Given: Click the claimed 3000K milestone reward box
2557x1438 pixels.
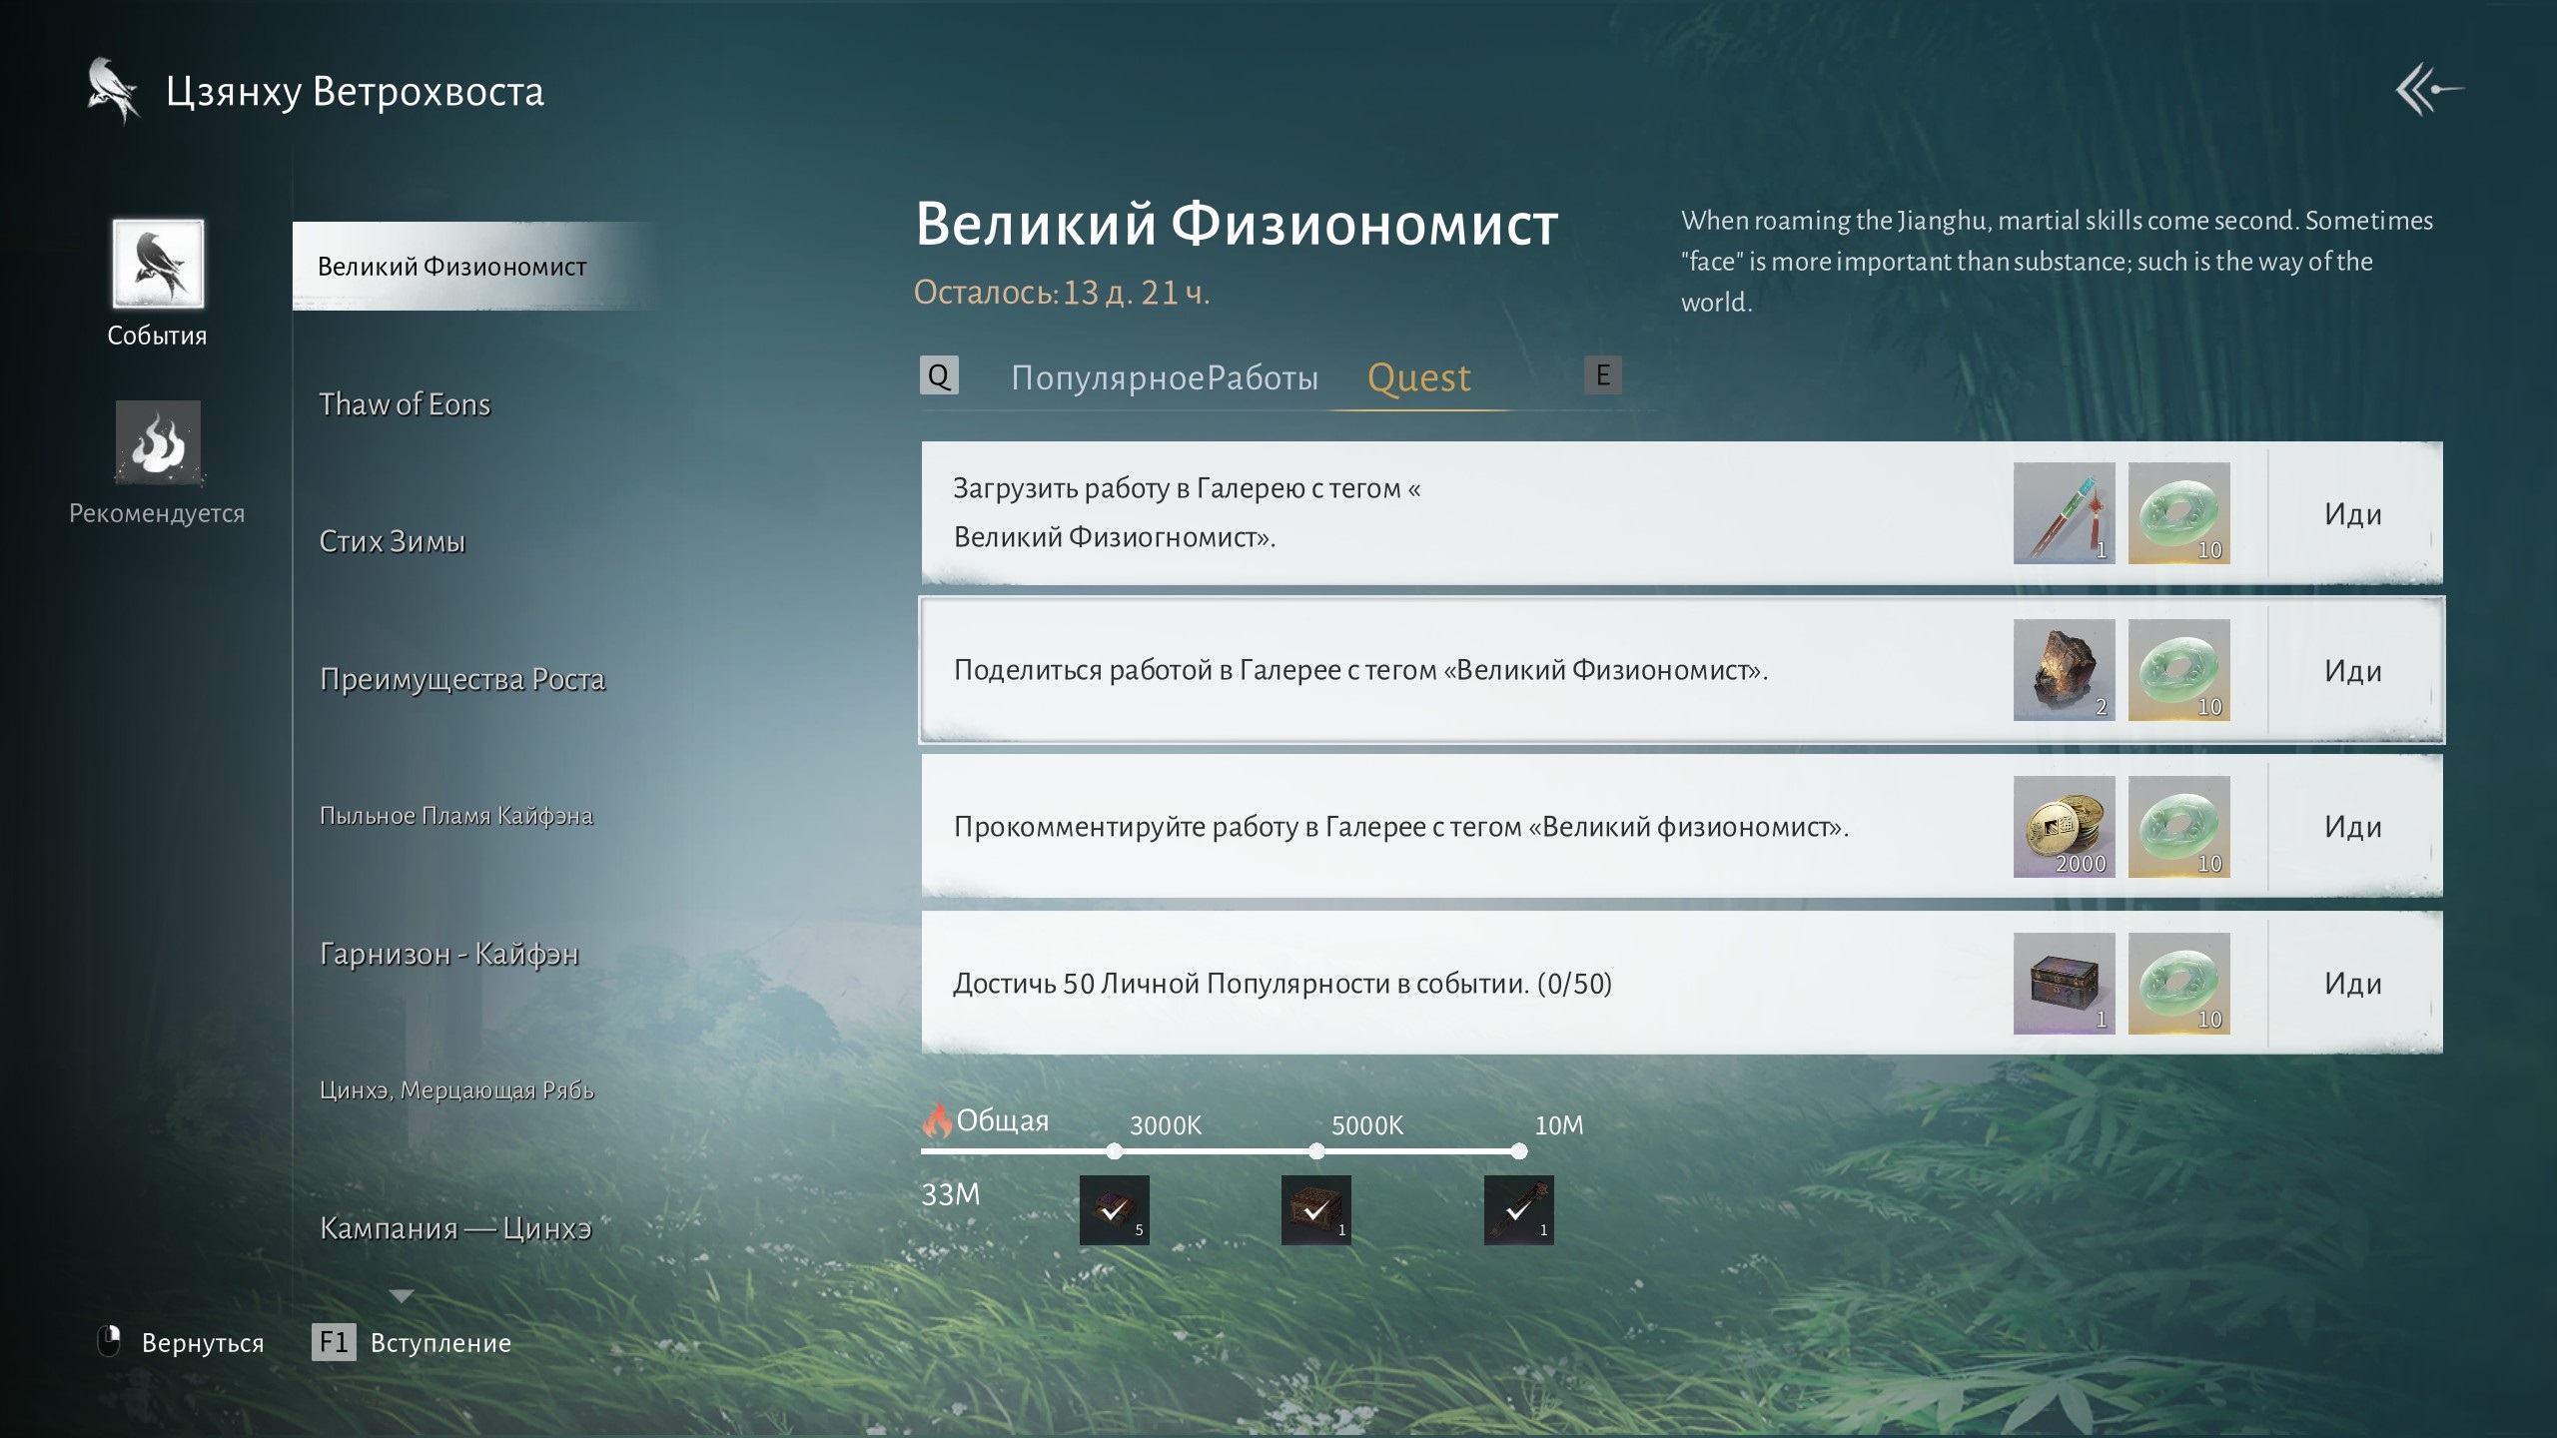Looking at the screenshot, I should tap(1114, 1210).
